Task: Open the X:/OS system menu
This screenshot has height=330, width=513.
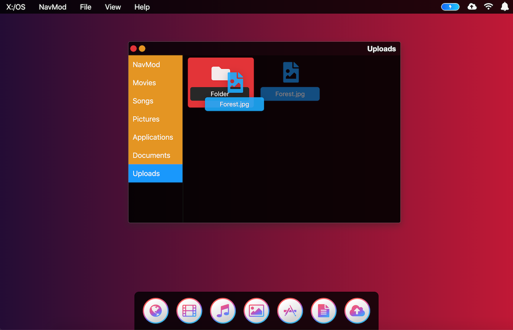Action: (x=16, y=7)
